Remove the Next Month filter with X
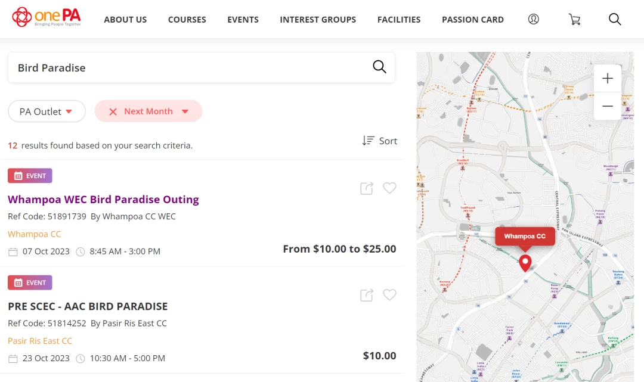Viewport: 644px width, 382px height. (113, 111)
